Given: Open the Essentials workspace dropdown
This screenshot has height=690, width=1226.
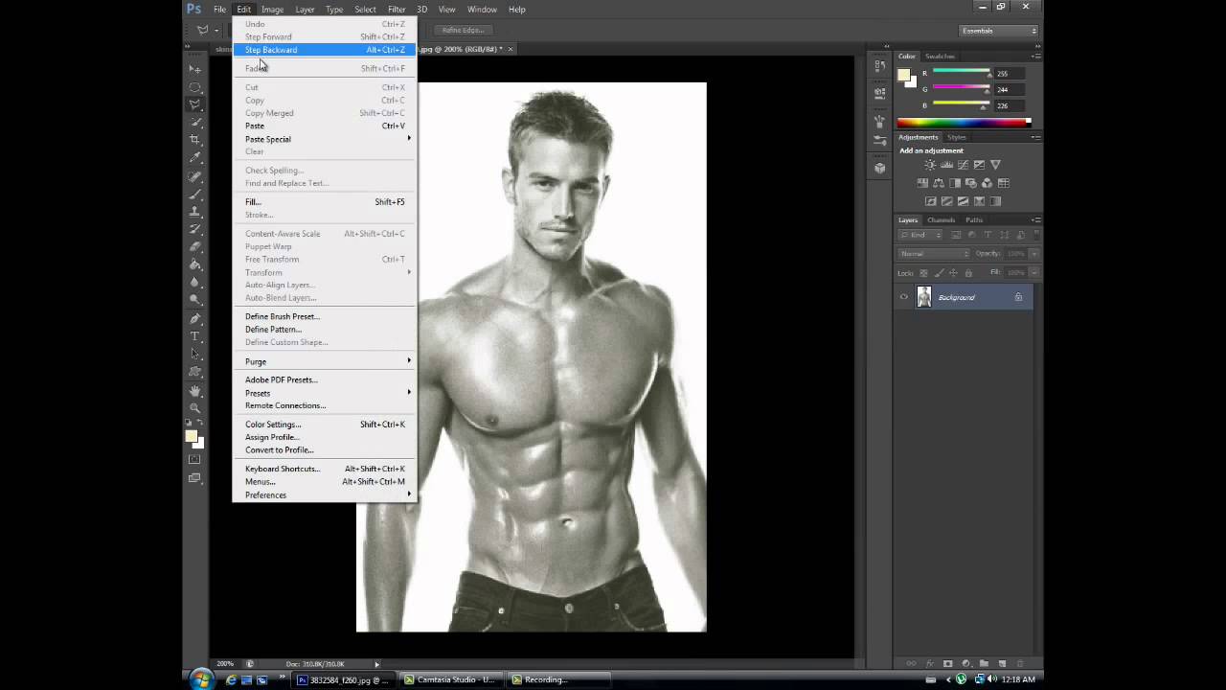Looking at the screenshot, I should pyautogui.click(x=1000, y=31).
